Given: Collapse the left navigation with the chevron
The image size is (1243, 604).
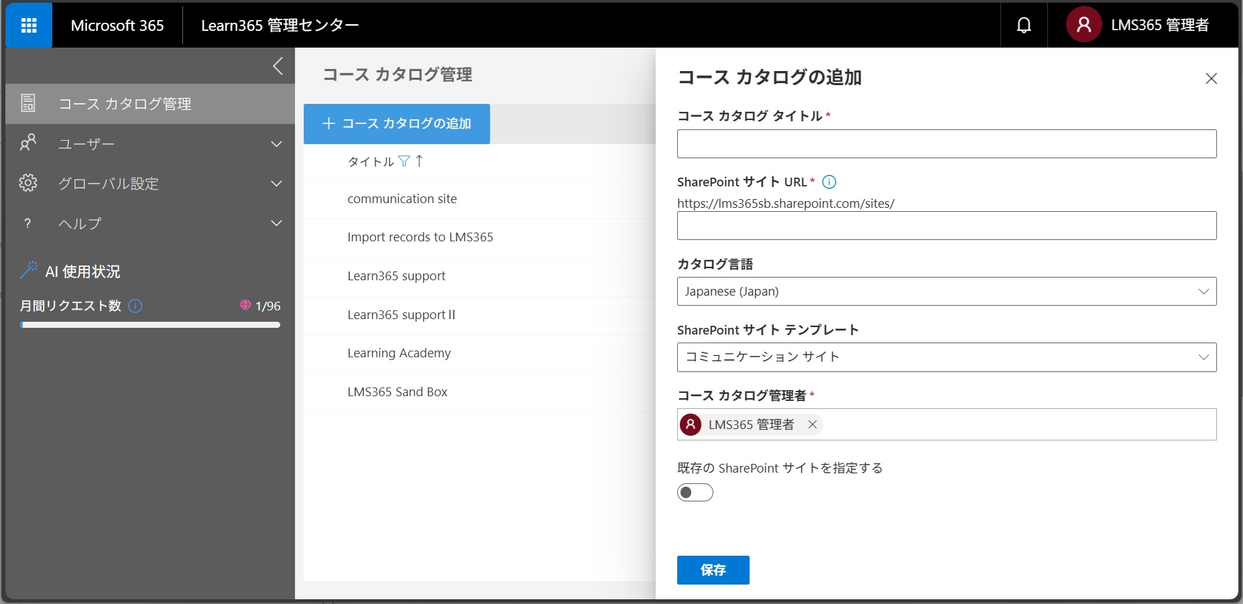Looking at the screenshot, I should [278, 66].
